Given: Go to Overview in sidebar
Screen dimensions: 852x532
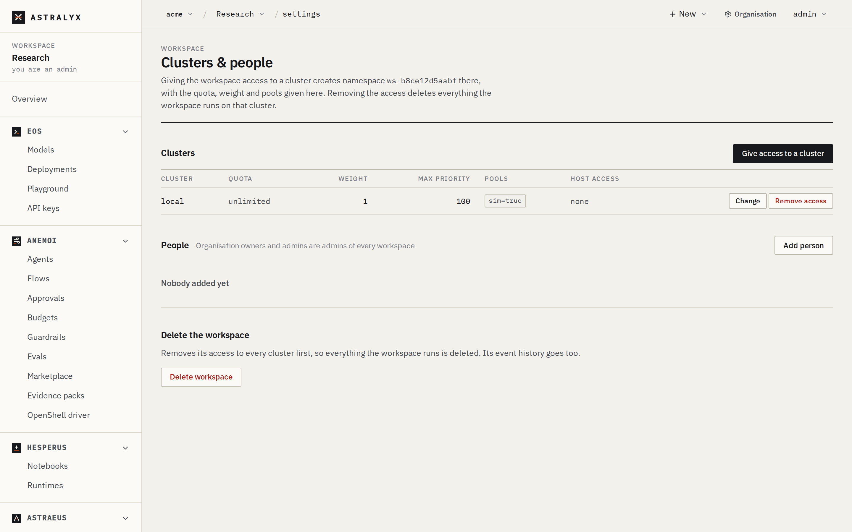Looking at the screenshot, I should (x=30, y=99).
